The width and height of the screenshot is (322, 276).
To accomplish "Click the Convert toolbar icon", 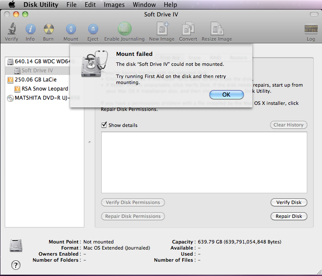I will 188,29.
